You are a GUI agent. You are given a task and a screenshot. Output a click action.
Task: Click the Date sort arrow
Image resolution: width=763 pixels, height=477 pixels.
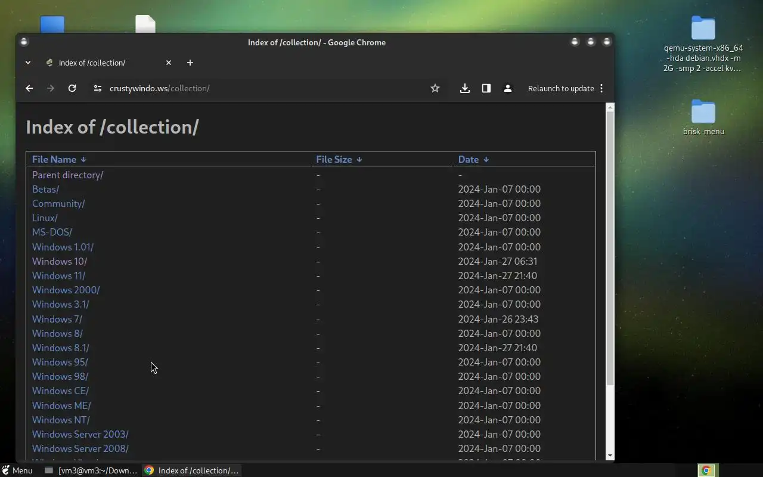click(x=486, y=160)
